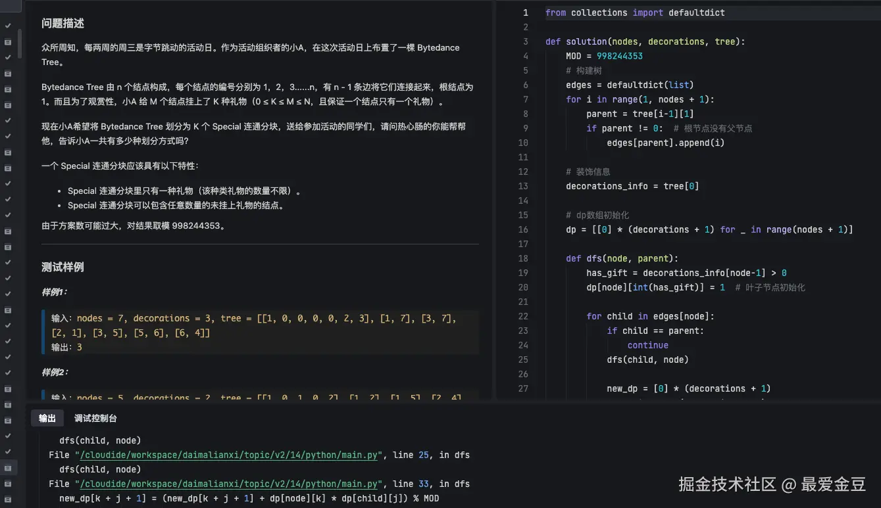Click the topmost checkmark icon in the sidebar
The image size is (881, 508).
8,26
